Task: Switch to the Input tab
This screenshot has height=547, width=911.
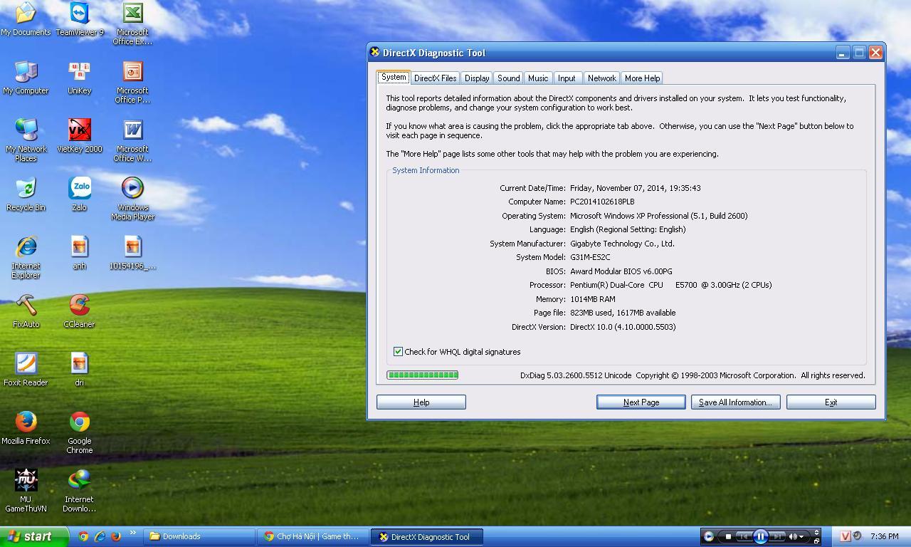Action: pos(567,78)
